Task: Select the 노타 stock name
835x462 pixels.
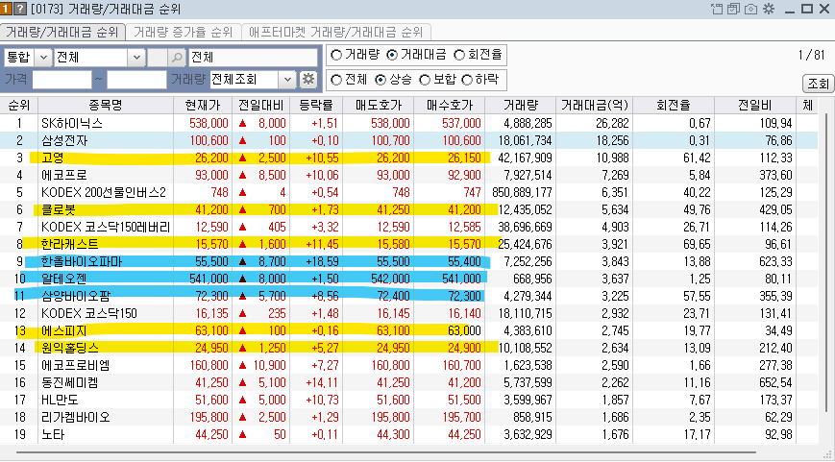Action: pos(53,435)
